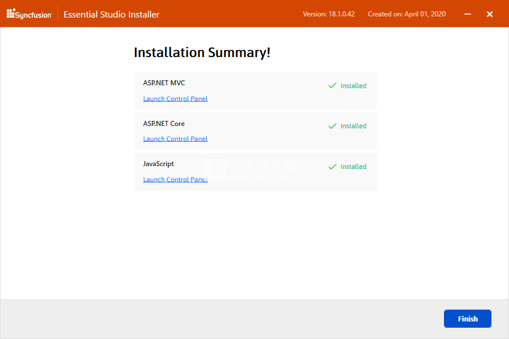Open Launch Control Panel link under ASP.NET Core
Image resolution: width=509 pixels, height=339 pixels.
tap(175, 139)
